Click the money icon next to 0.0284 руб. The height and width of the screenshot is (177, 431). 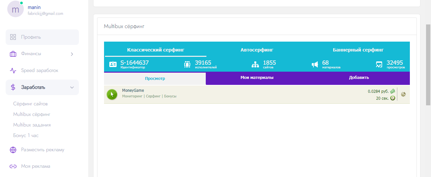(392, 91)
